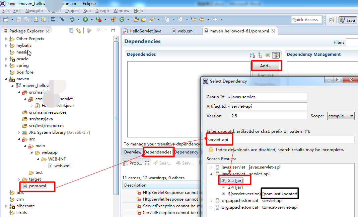The height and width of the screenshot is (217, 358).
Task: Click the Run Last Tool icon with red toolbox
Action: [x=99, y=20]
